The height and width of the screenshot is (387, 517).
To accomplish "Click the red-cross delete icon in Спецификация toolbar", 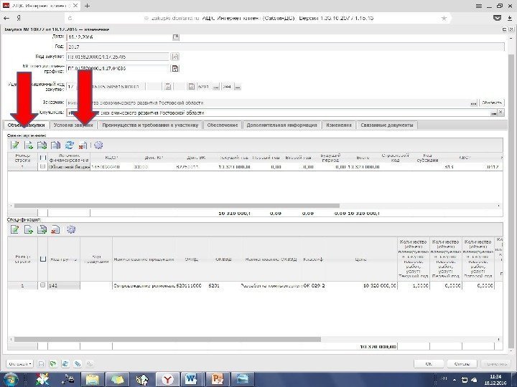I will pyautogui.click(x=55, y=229).
